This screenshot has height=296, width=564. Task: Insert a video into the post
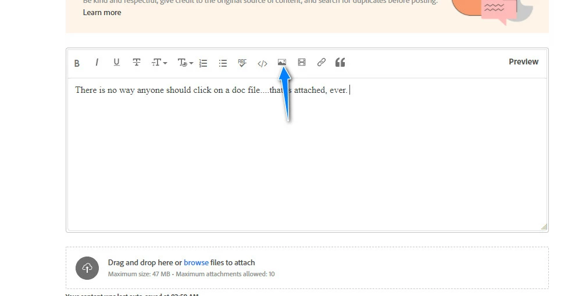coord(302,62)
